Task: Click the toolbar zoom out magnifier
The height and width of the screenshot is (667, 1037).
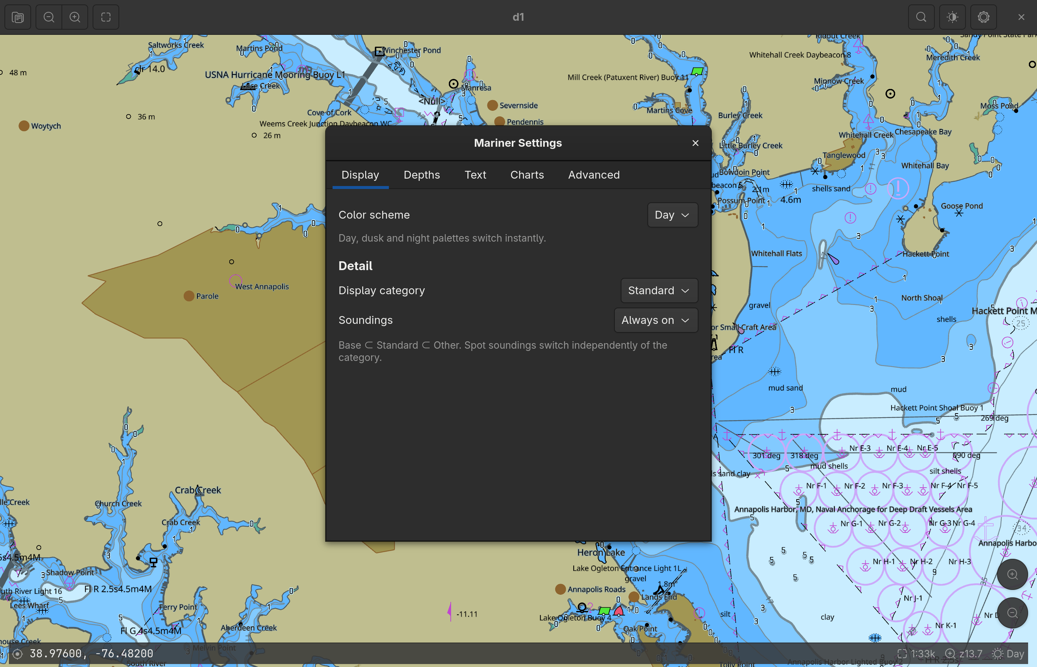Action: pos(49,17)
